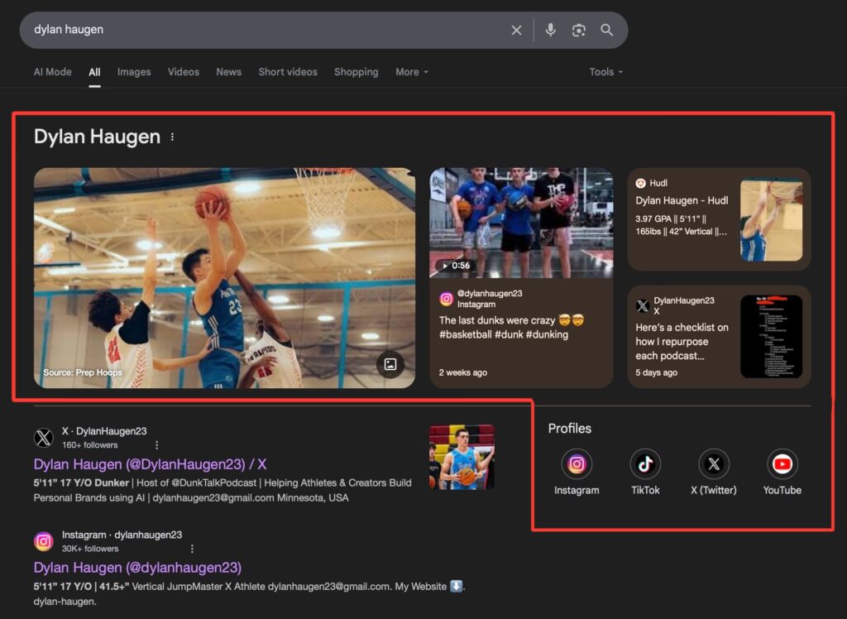847x619 pixels.
Task: Clear the search box text
Action: (516, 31)
